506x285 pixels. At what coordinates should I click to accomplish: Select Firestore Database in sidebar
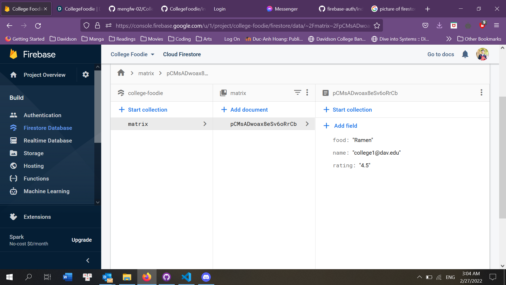pos(48,128)
